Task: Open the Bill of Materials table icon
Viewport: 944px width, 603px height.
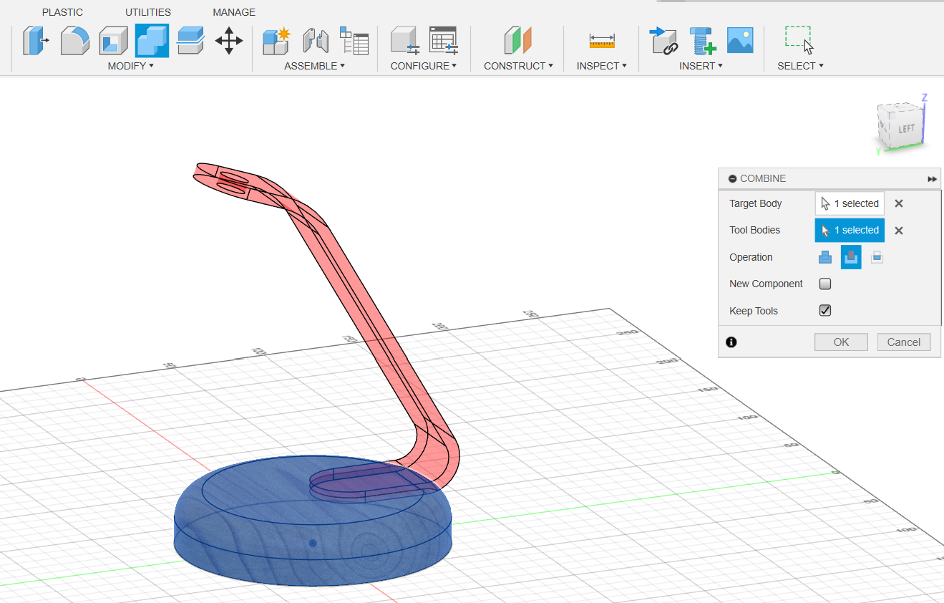Action: 354,41
